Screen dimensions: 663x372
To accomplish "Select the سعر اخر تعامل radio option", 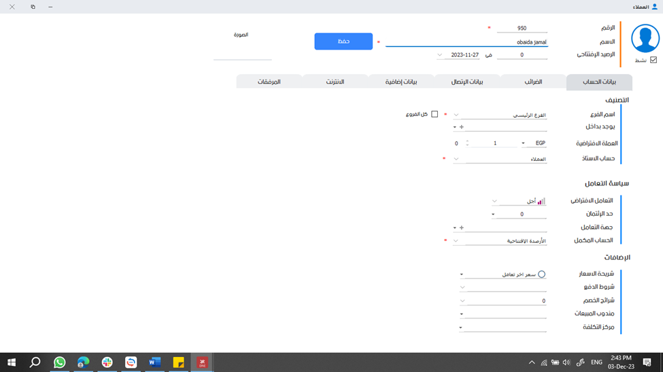I will (541, 274).
